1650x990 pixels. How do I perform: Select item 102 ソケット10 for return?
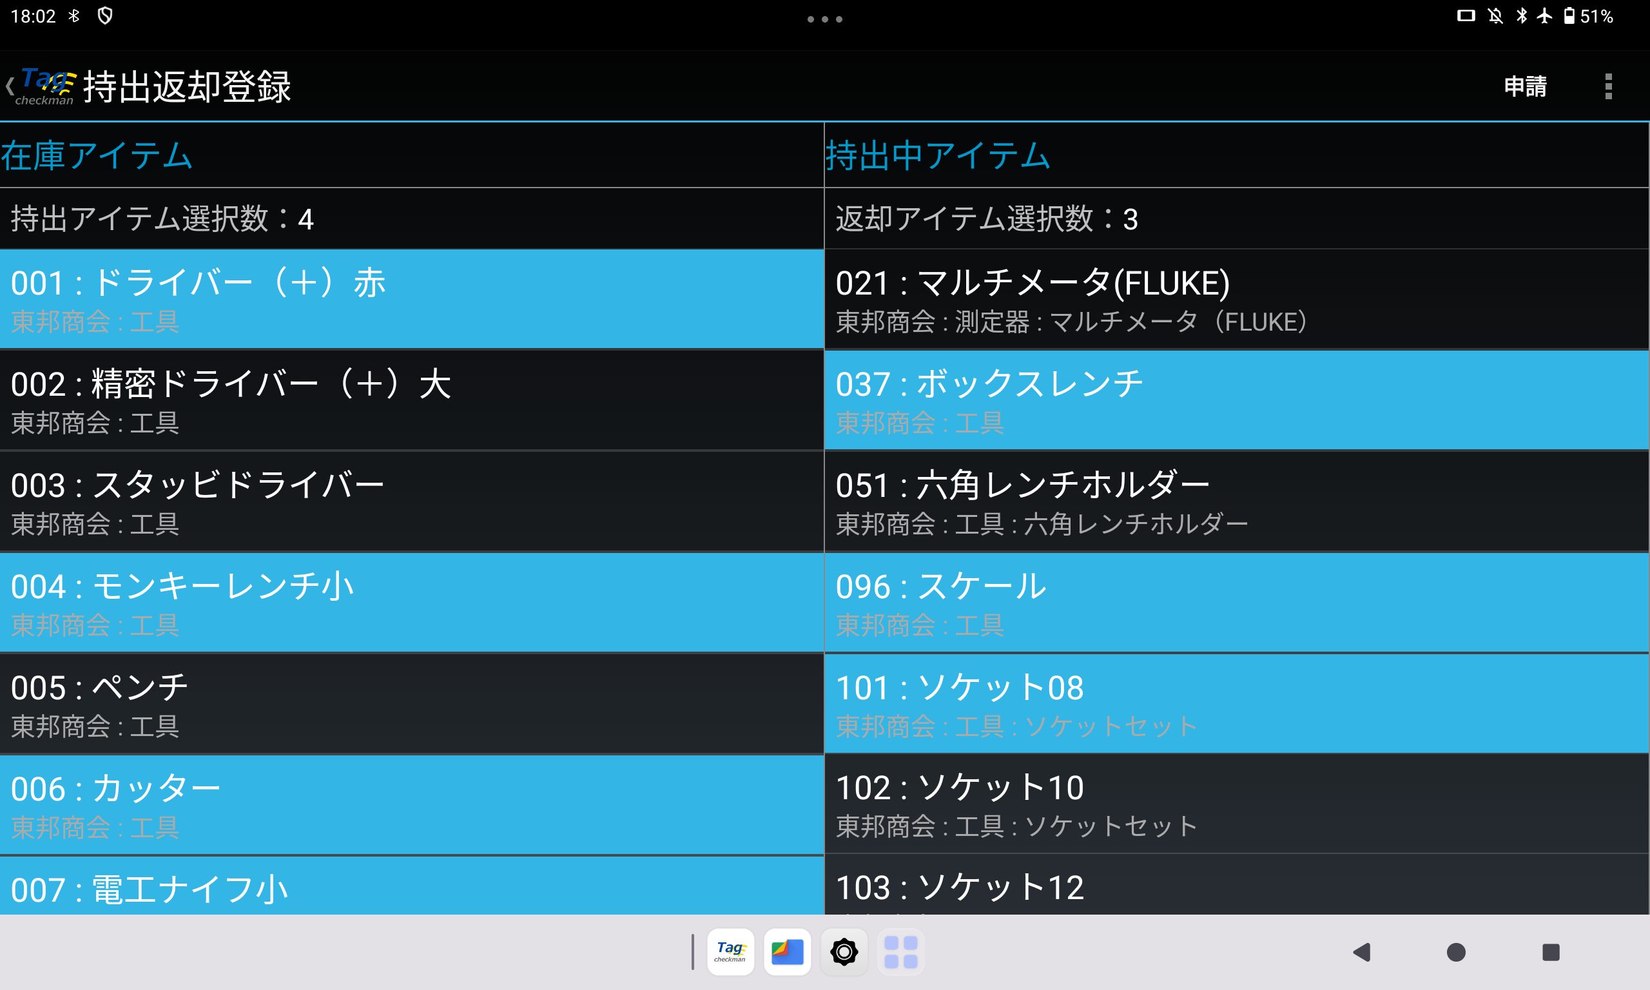(x=1236, y=804)
